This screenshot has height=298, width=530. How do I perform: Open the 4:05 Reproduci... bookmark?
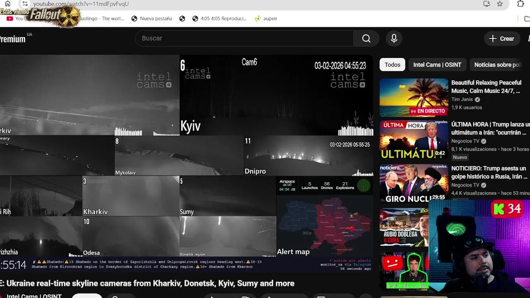219,19
